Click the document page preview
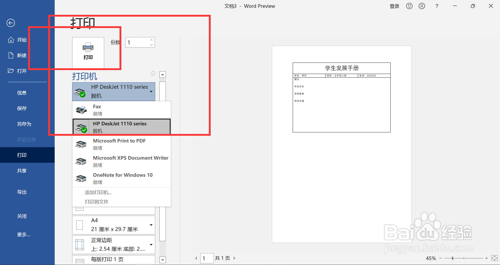Viewport: 500px width, 265px height. (342, 144)
